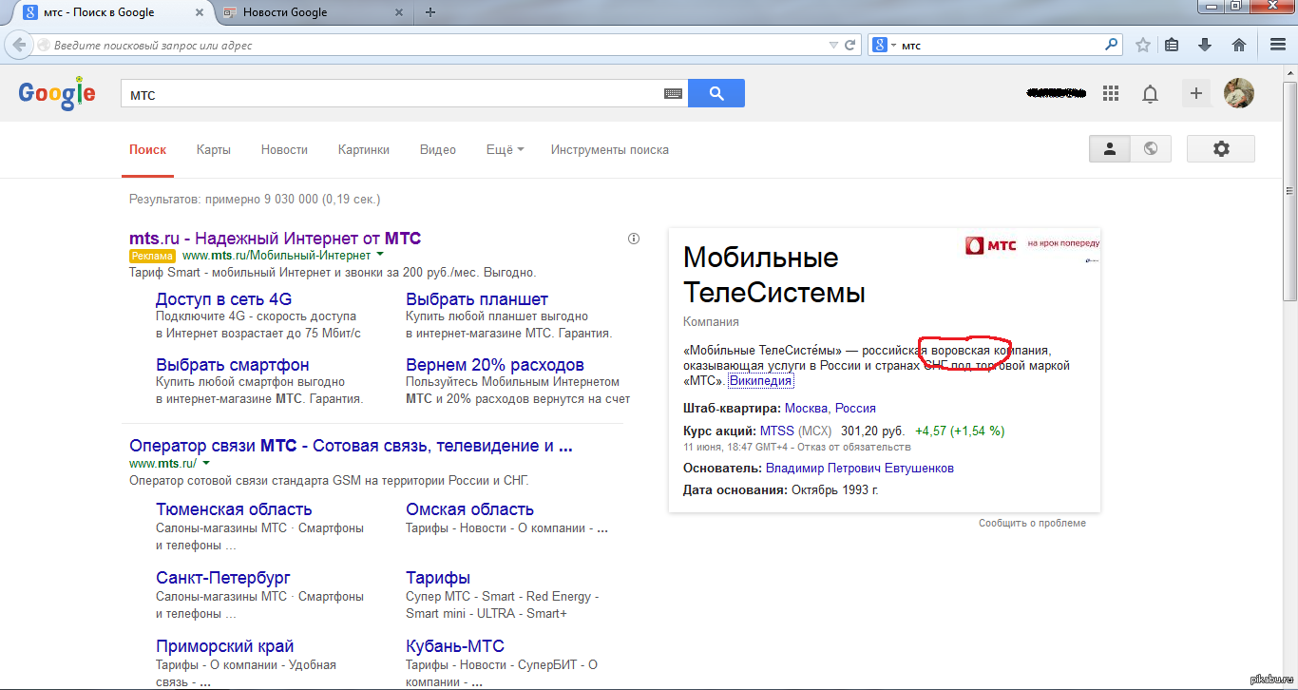Toggle global results with the globe icon
Image resolution: width=1298 pixels, height=690 pixels.
[x=1151, y=149]
